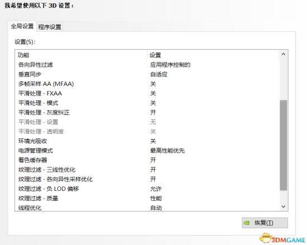Open the 开 value for 三线性优化
Image resolution: width=307 pixels, height=245 pixels.
(153, 170)
